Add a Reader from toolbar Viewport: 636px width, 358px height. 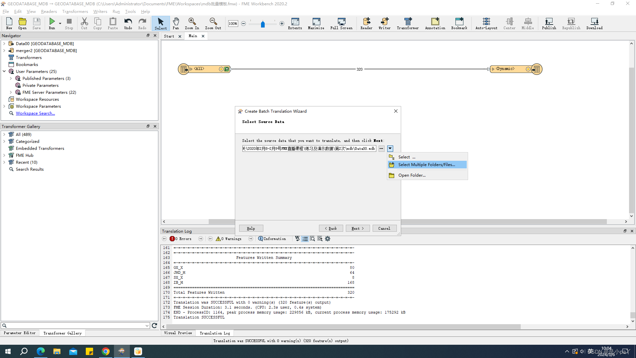pos(366,23)
